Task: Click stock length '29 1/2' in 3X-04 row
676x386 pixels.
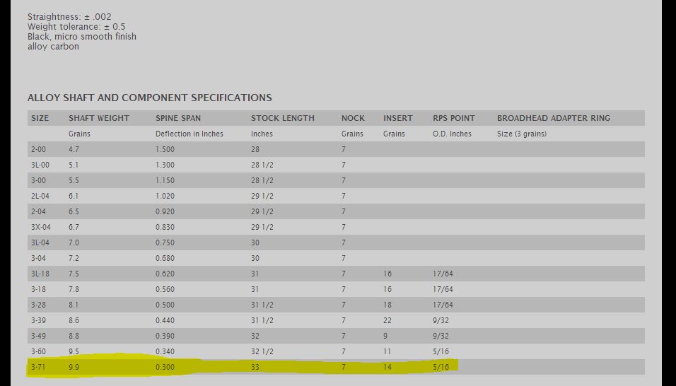Action: click(262, 227)
